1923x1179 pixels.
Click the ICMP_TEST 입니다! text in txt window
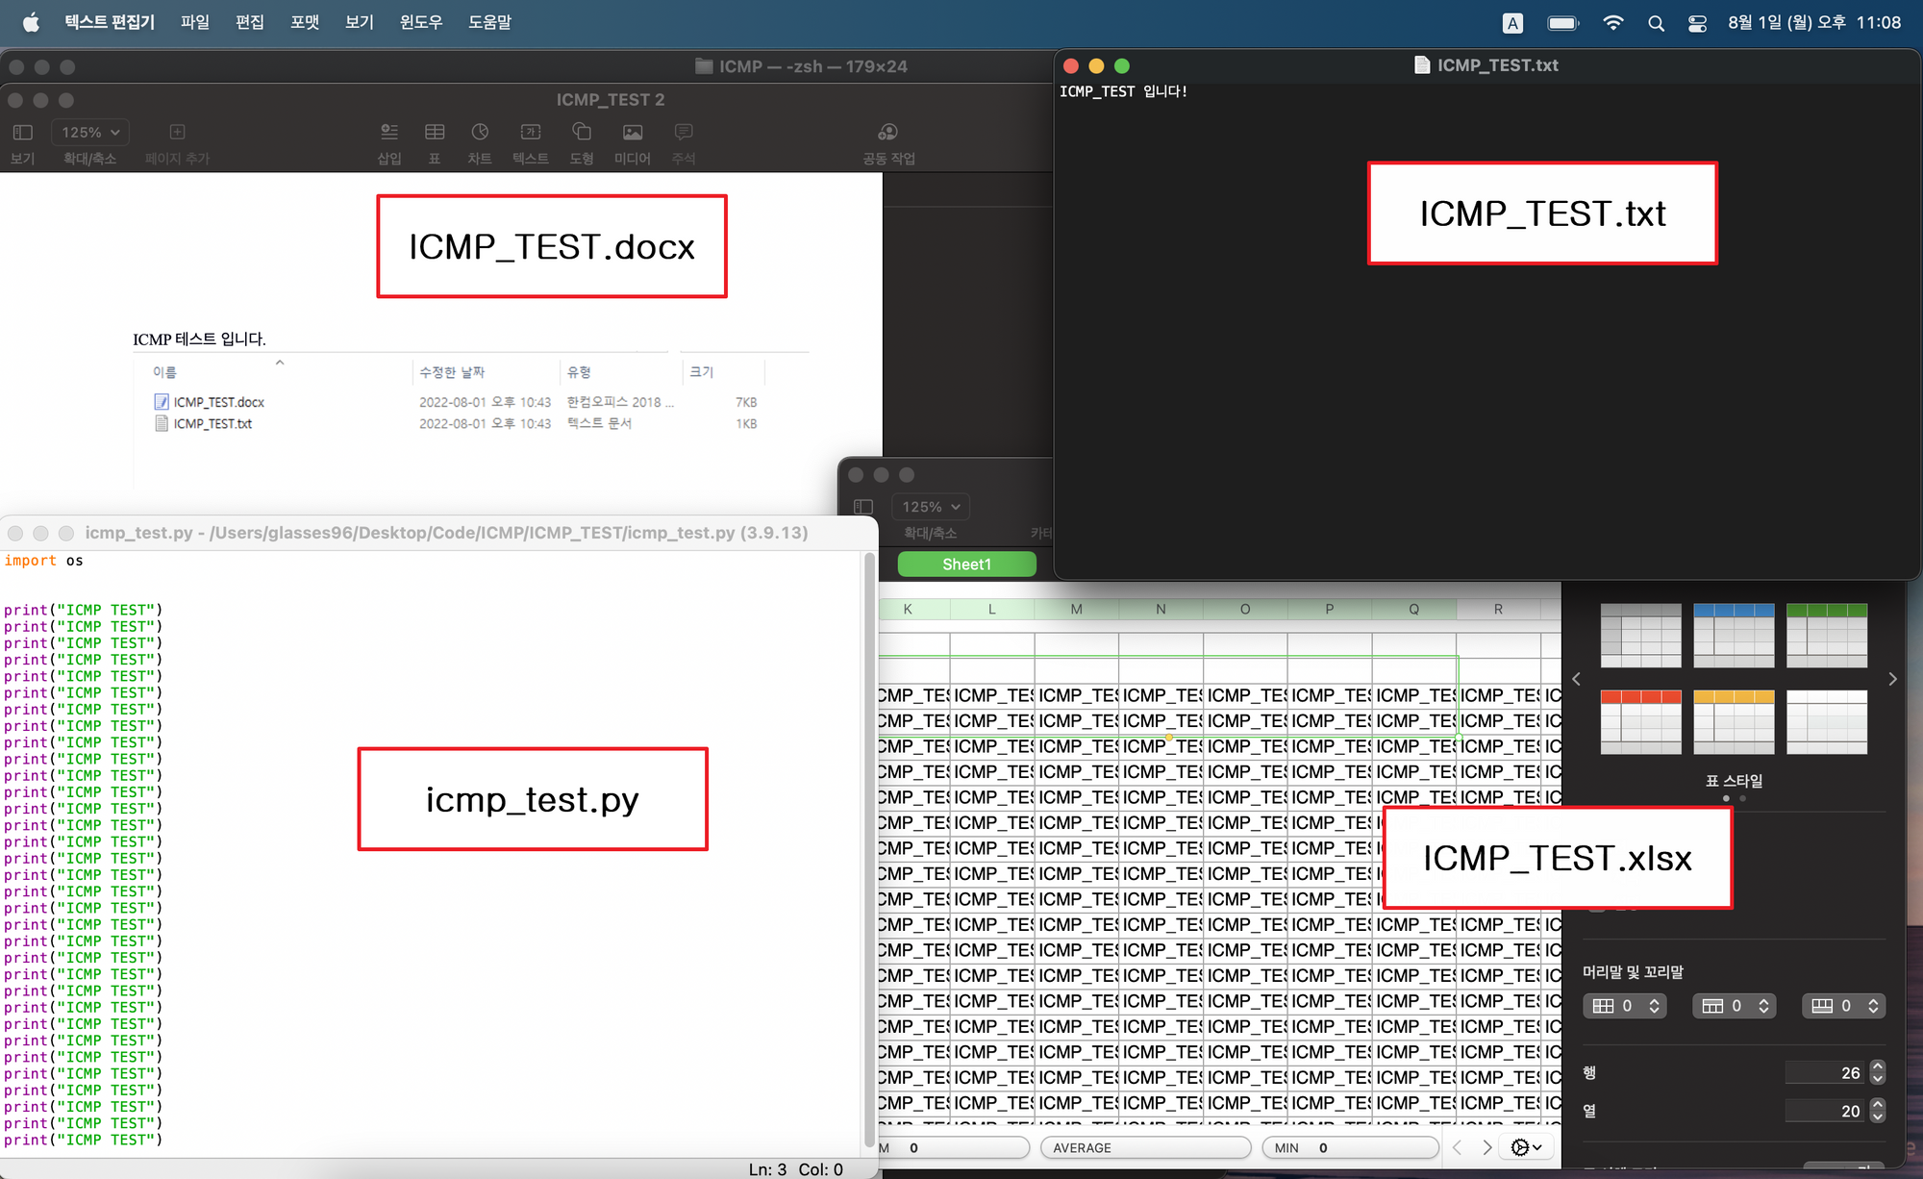pyautogui.click(x=1123, y=91)
